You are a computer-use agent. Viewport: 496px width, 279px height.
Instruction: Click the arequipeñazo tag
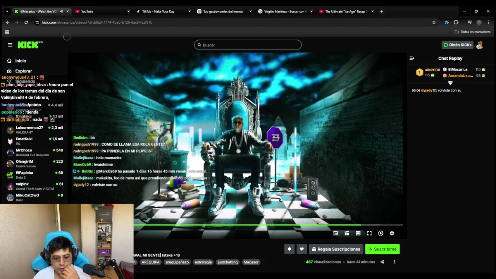(x=177, y=262)
